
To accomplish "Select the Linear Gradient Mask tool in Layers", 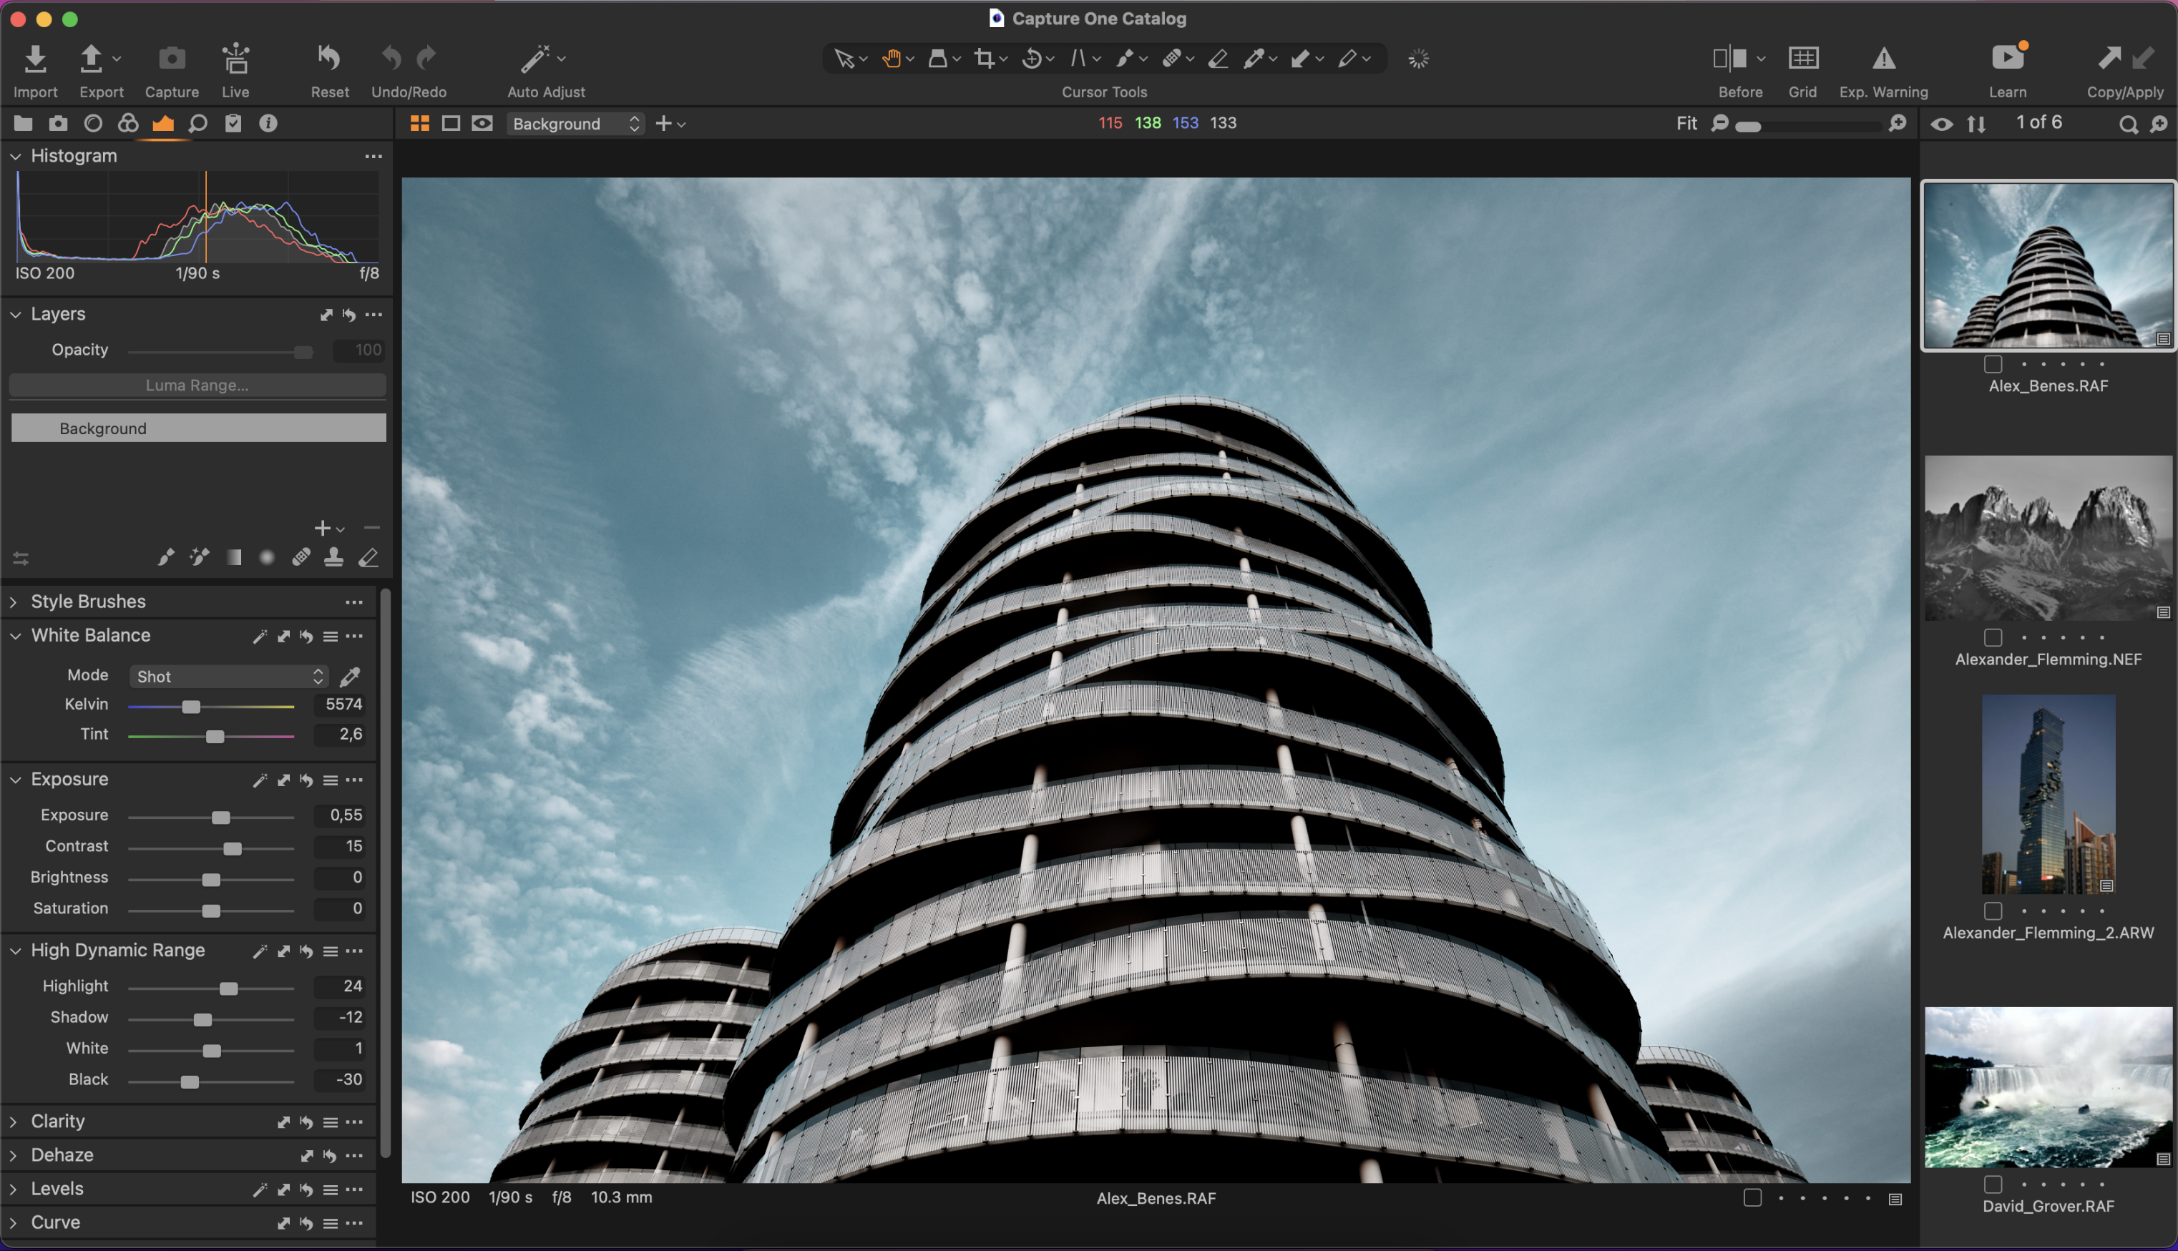I will tap(234, 558).
